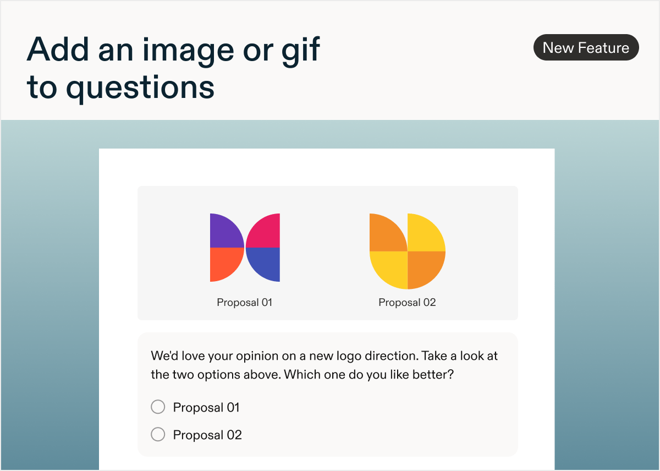Select the Proposal 01 radio button
The width and height of the screenshot is (660, 471).
[x=158, y=407]
